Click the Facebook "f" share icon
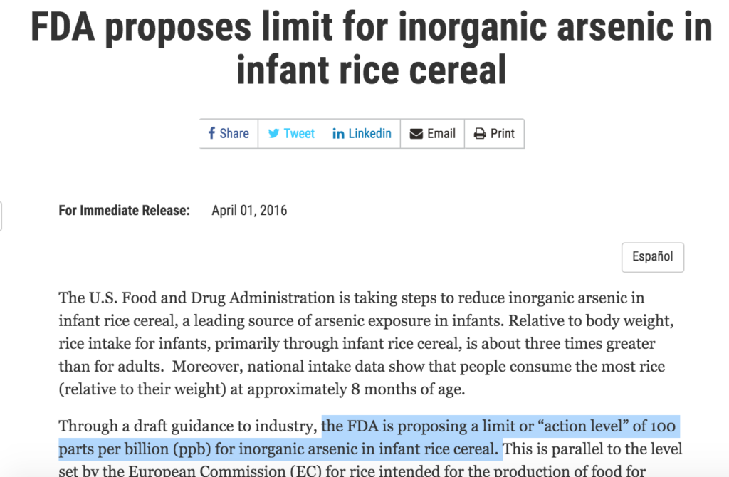 (211, 133)
